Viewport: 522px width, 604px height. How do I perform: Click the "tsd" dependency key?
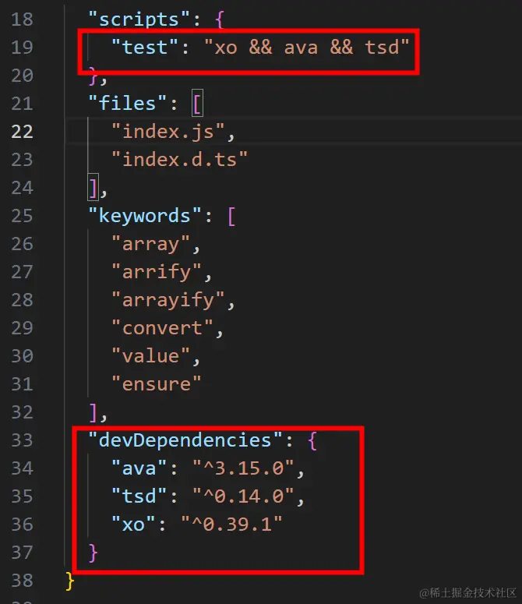(139, 496)
